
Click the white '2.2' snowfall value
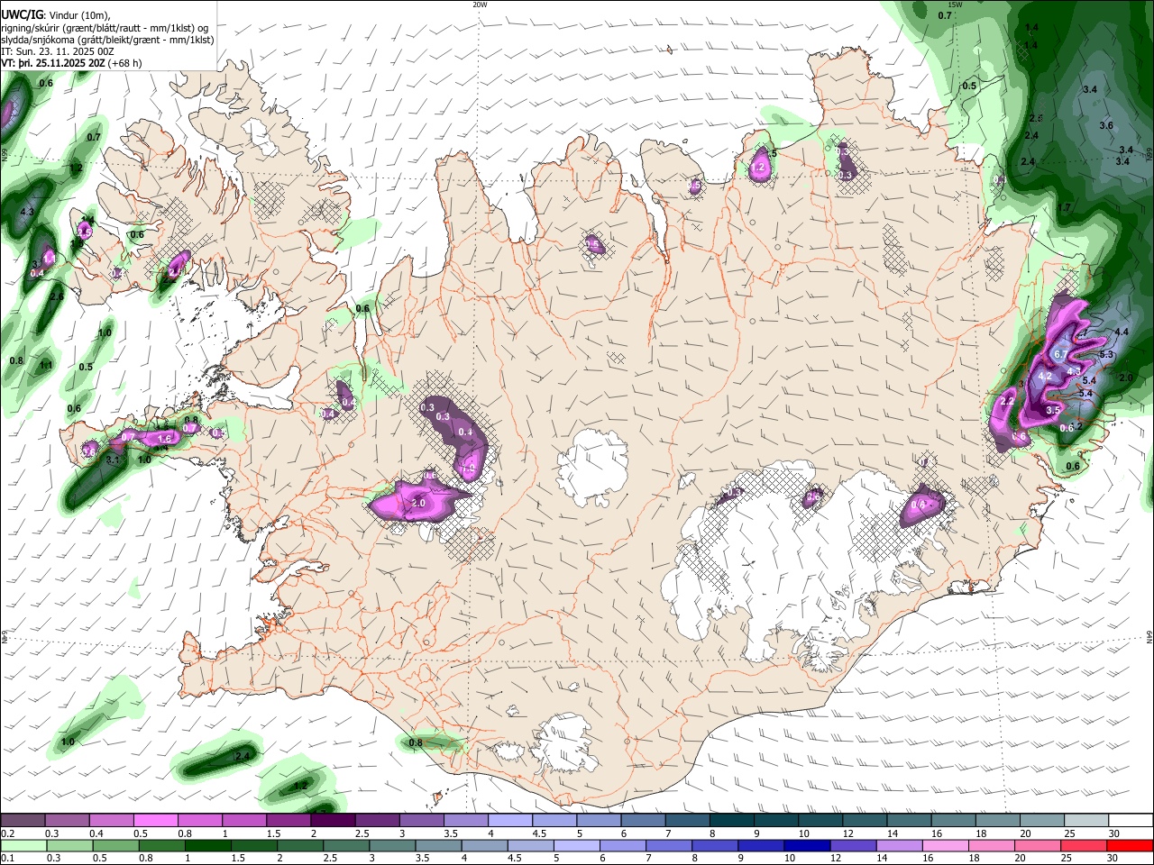point(1008,401)
